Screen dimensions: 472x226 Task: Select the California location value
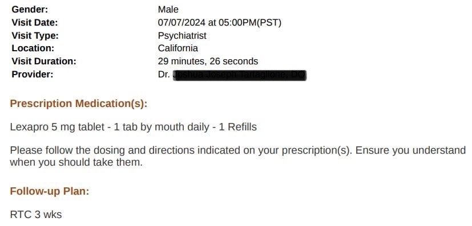(x=178, y=48)
